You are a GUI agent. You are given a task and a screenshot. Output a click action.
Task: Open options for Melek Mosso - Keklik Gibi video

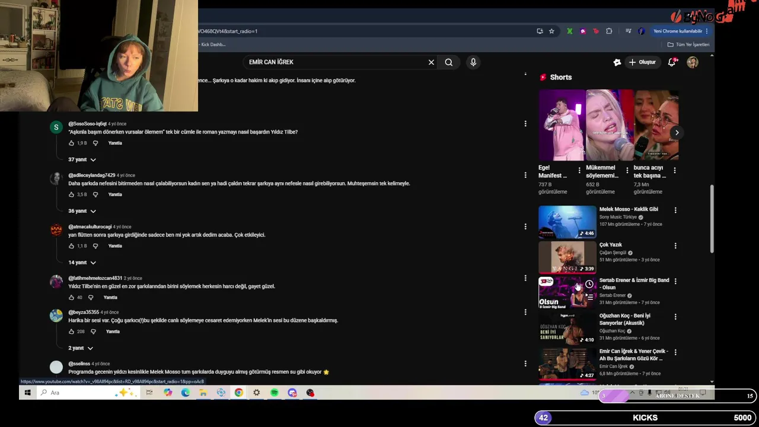click(x=675, y=211)
